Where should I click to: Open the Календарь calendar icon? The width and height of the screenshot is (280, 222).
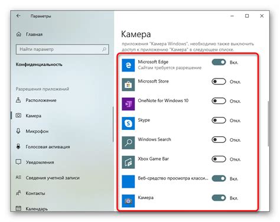coord(18,208)
